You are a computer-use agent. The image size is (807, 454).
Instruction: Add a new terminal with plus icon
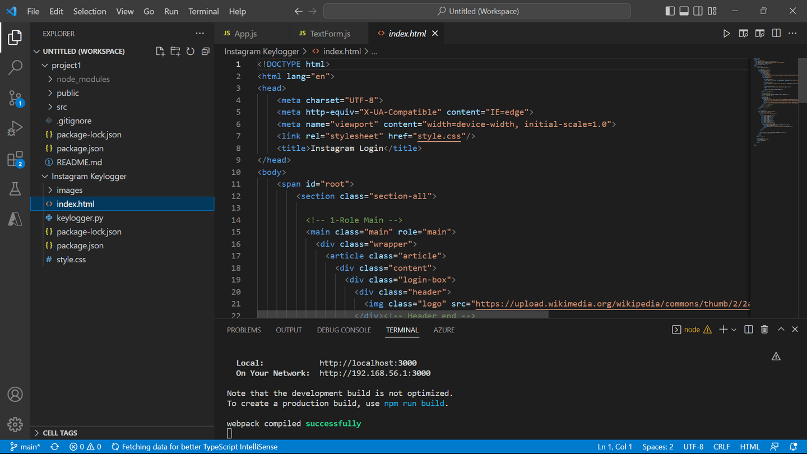pos(723,330)
